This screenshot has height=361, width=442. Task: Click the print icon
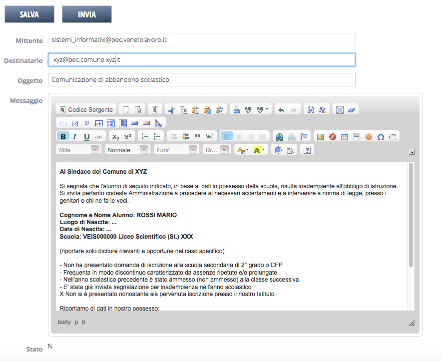(237, 109)
